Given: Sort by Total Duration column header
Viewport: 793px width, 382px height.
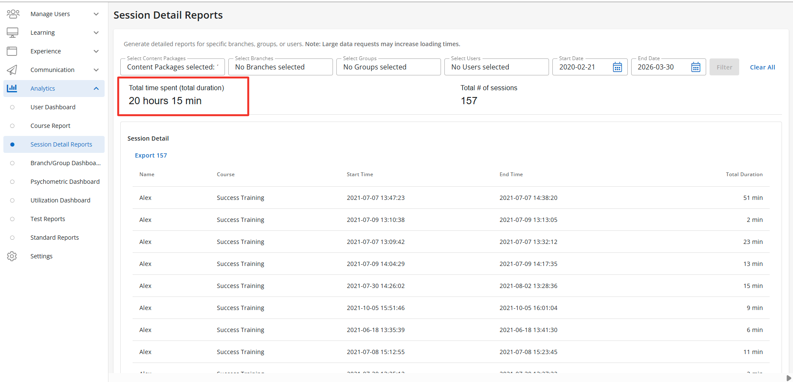Looking at the screenshot, I should pos(744,174).
